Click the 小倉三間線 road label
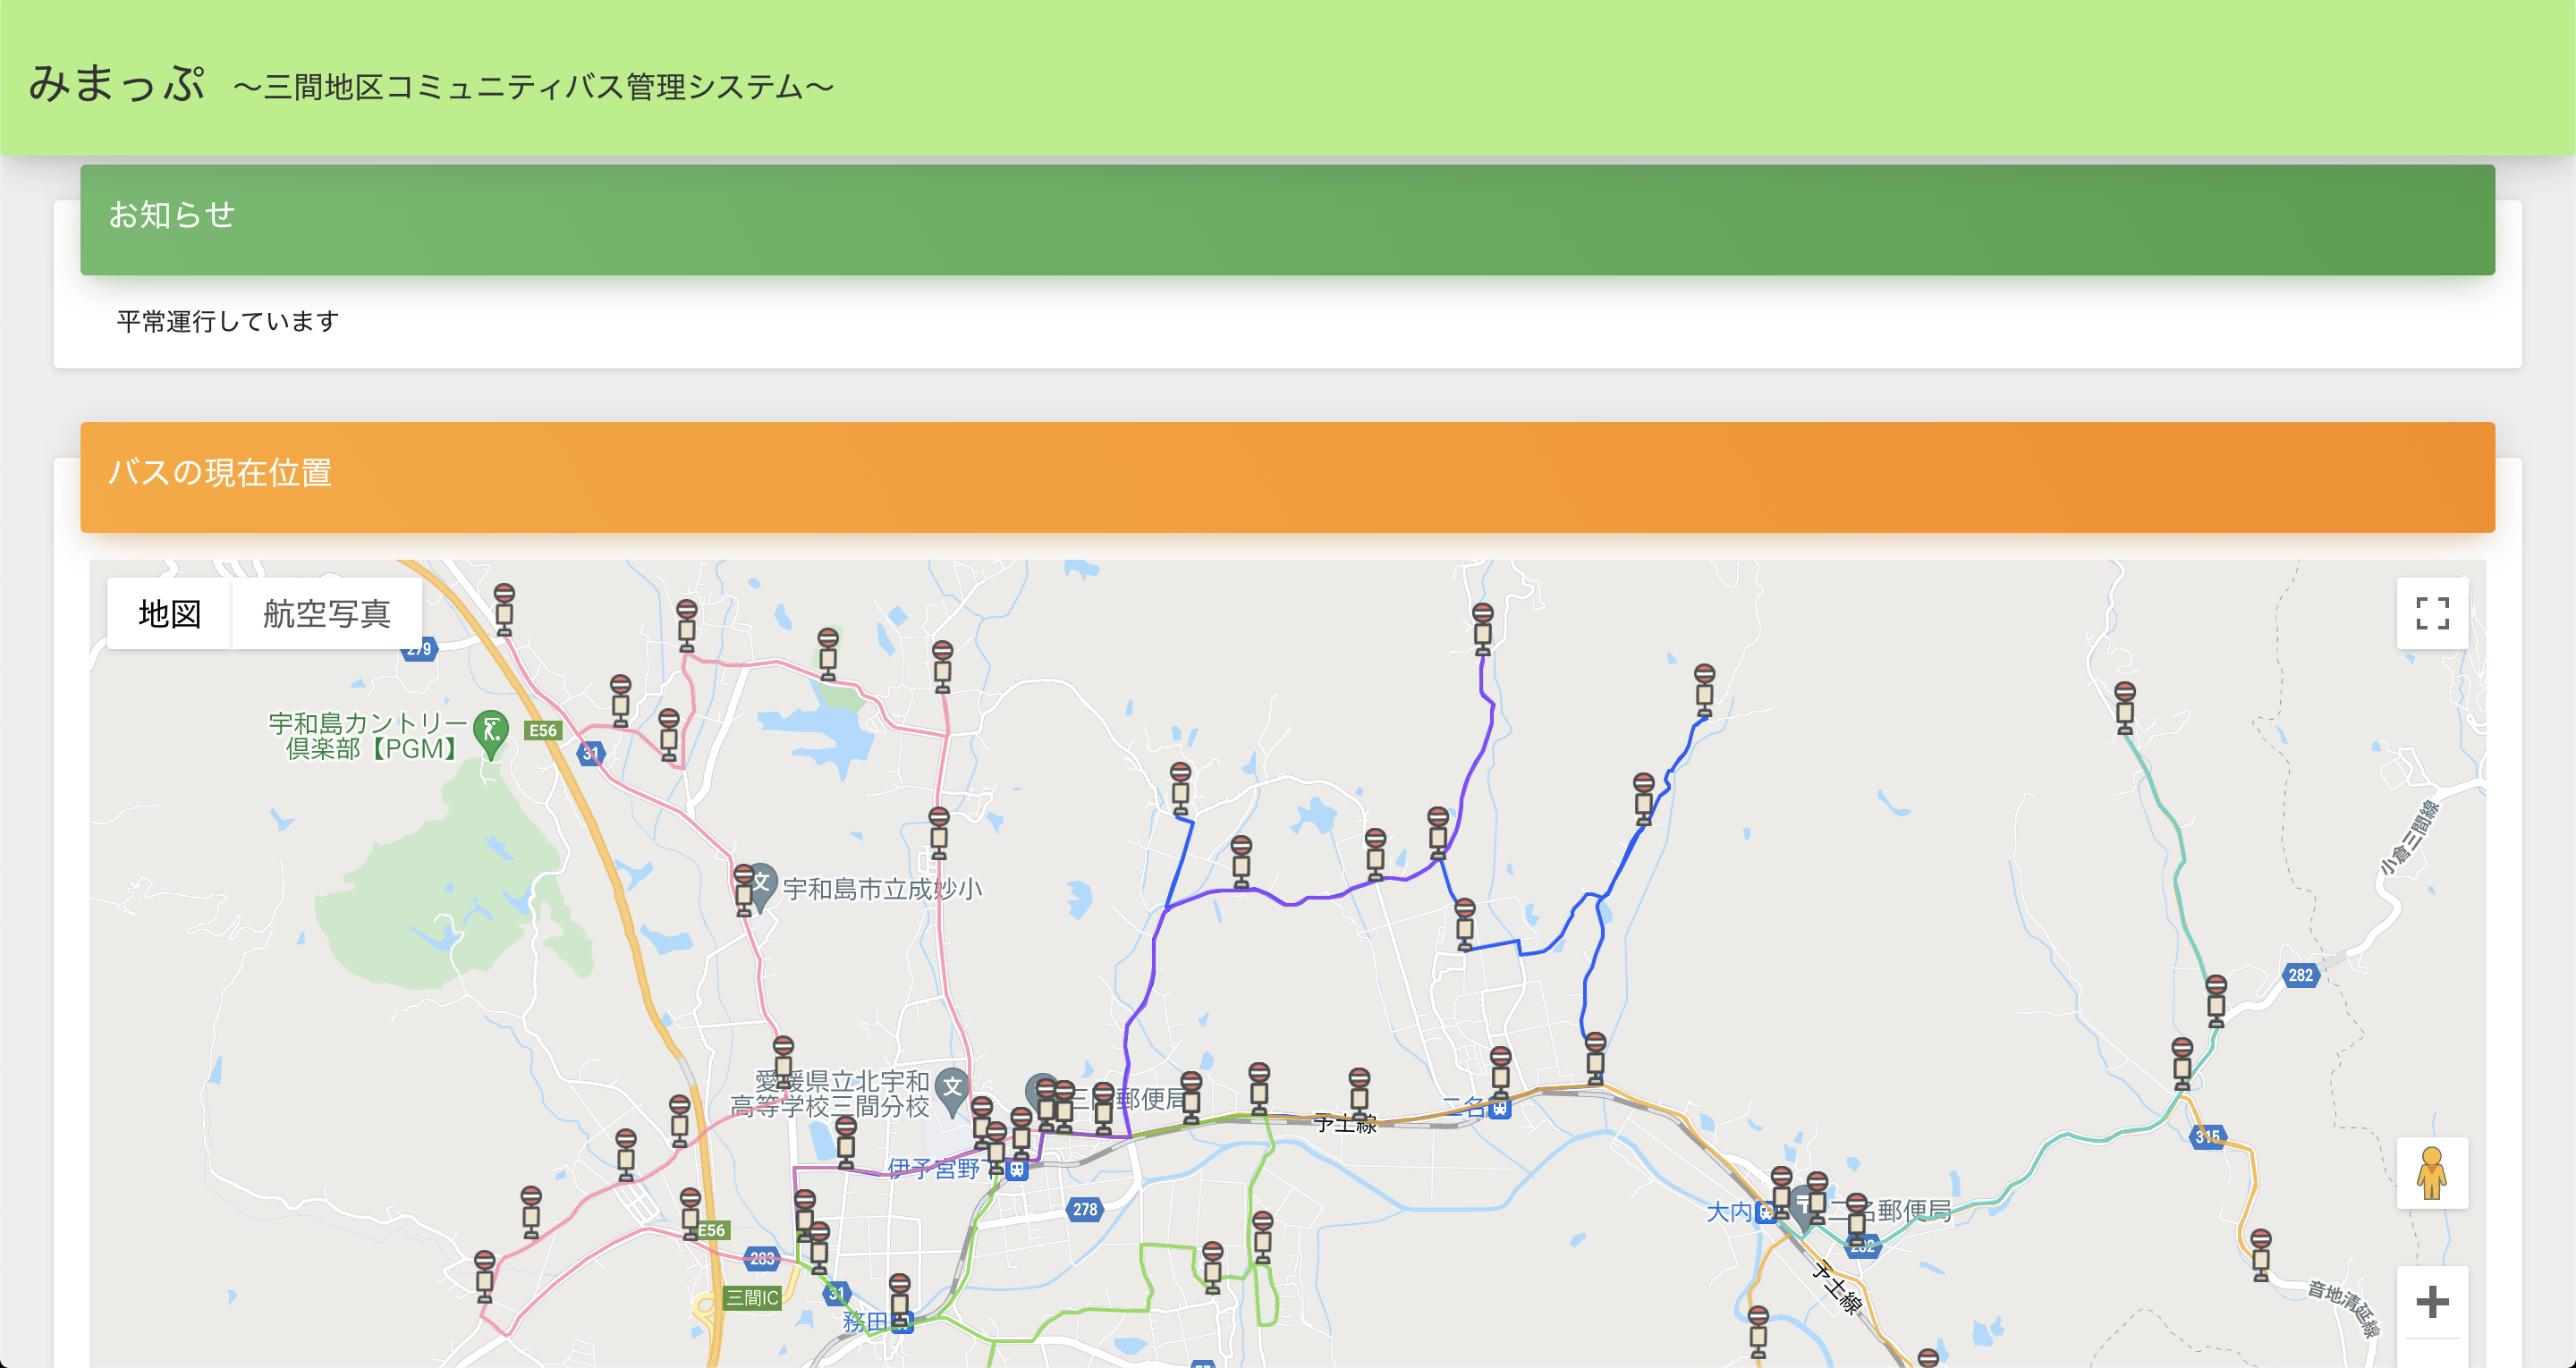 click(x=2410, y=837)
